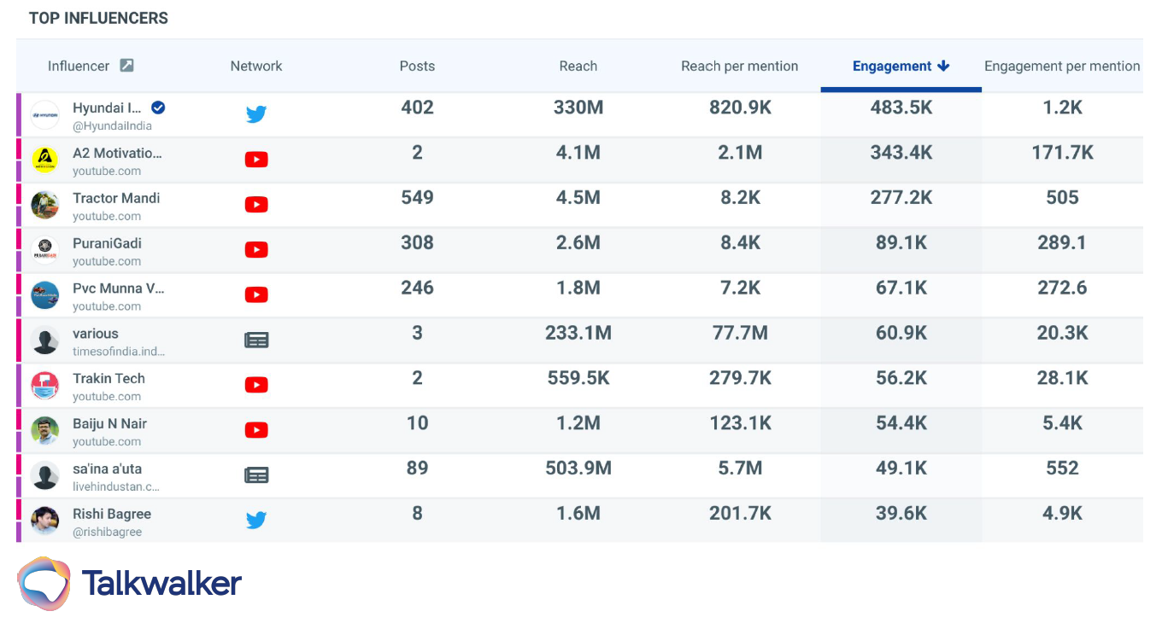The width and height of the screenshot is (1168, 623).
Task: Open the Tractor Mandi avatar
Action: pyautogui.click(x=45, y=205)
